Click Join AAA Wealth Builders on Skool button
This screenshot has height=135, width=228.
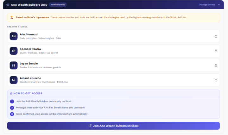[x=113, y=126]
